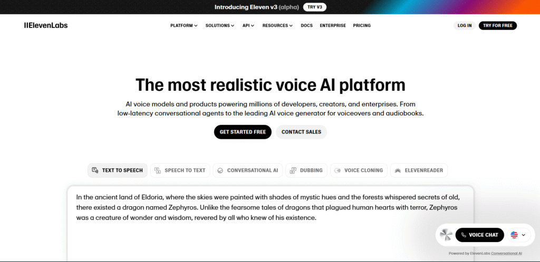Open the Resources menu
Viewport: 540px width, 262px height.
(x=277, y=25)
